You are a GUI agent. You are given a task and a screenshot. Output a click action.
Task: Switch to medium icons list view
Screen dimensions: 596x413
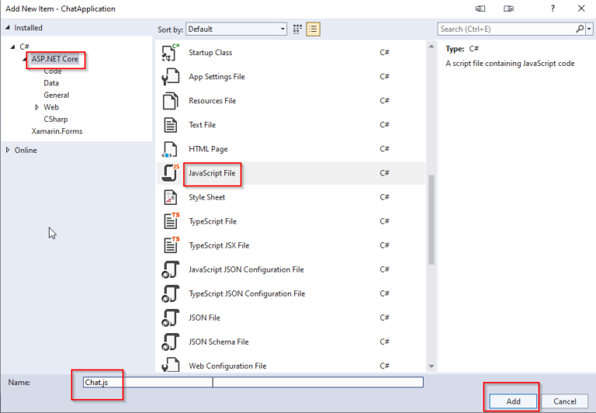[314, 29]
